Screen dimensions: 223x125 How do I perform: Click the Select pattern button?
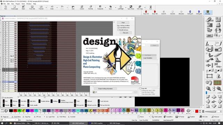(157, 117)
